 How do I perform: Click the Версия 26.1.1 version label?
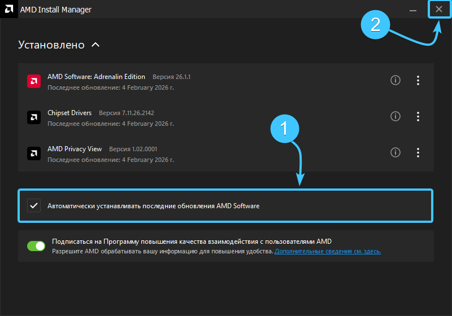coord(171,77)
